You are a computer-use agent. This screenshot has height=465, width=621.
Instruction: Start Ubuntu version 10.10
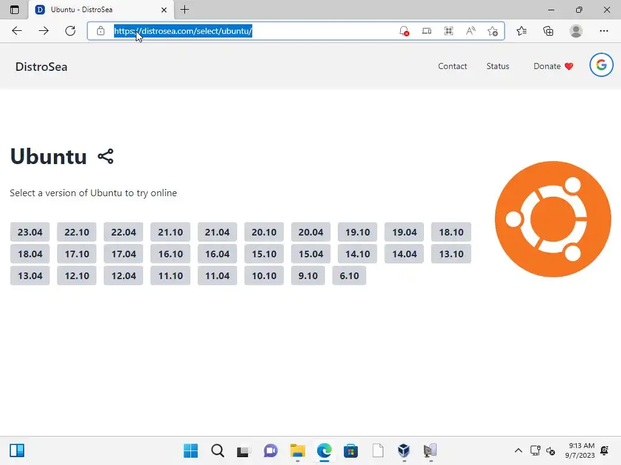click(264, 275)
